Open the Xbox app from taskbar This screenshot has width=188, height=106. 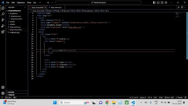127,102
